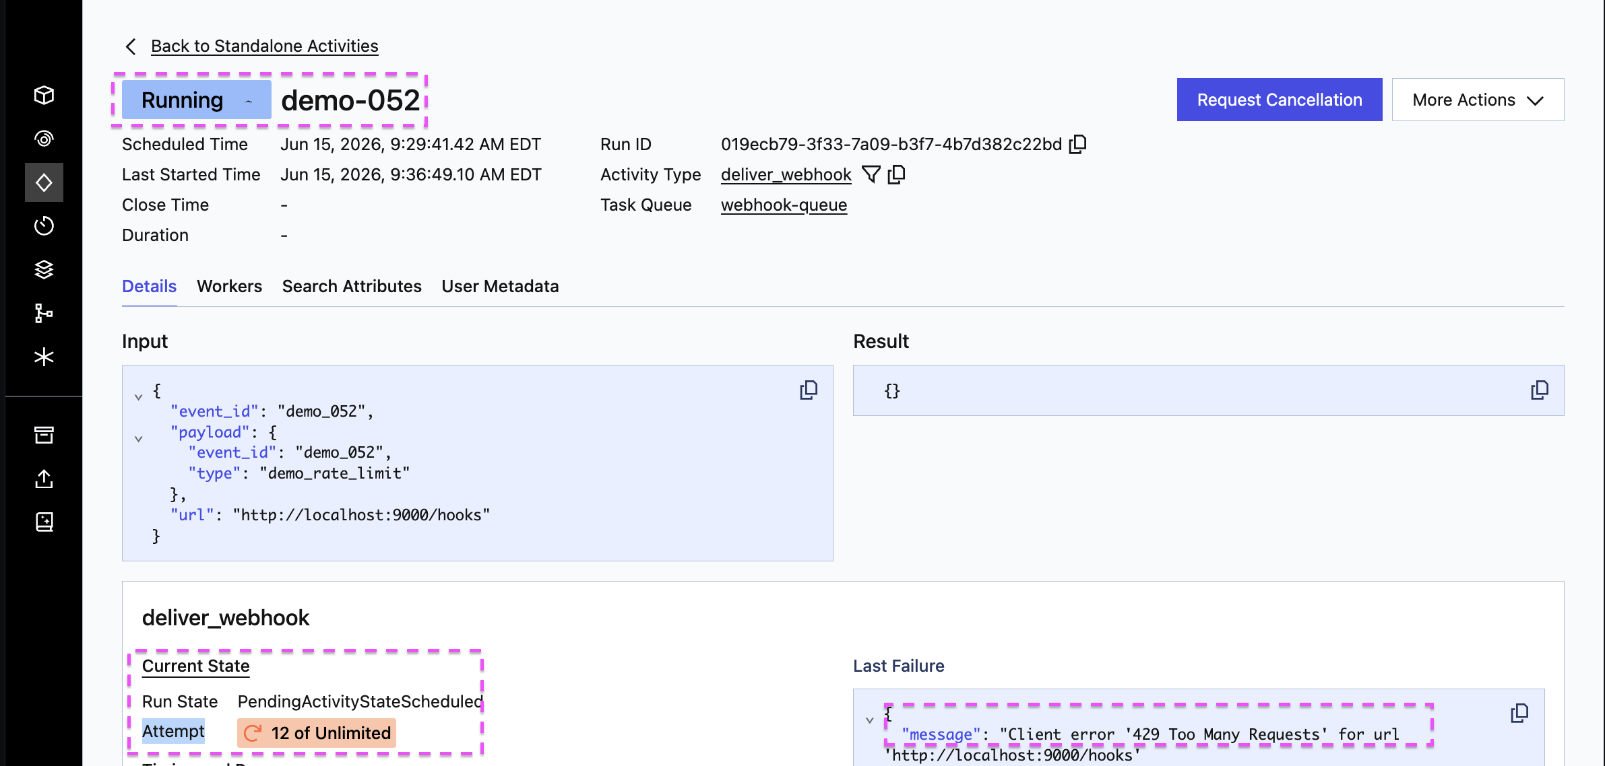Open the Import upload sidebar icon
This screenshot has height=766, width=1605.
(x=44, y=479)
